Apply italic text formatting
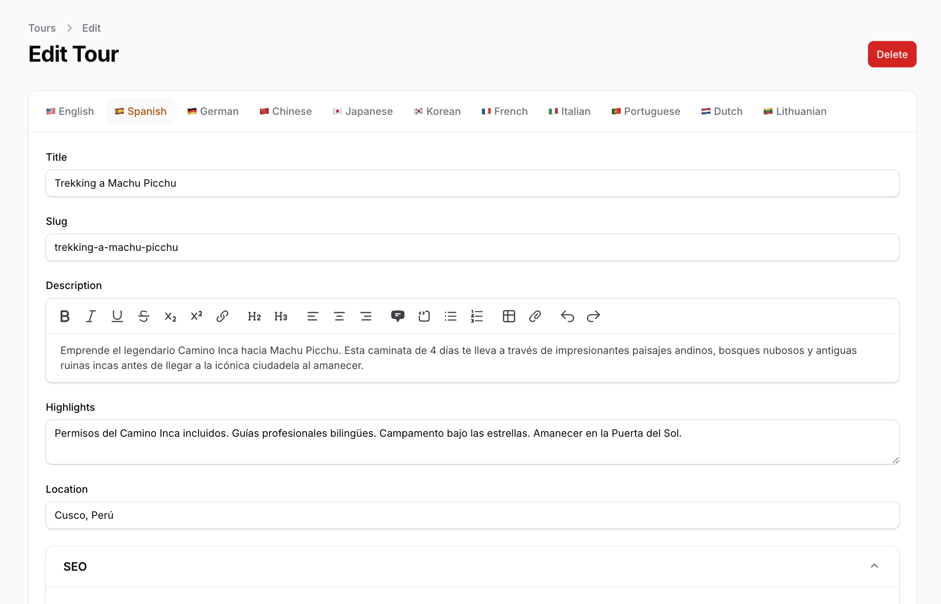Image resolution: width=941 pixels, height=604 pixels. [x=91, y=316]
